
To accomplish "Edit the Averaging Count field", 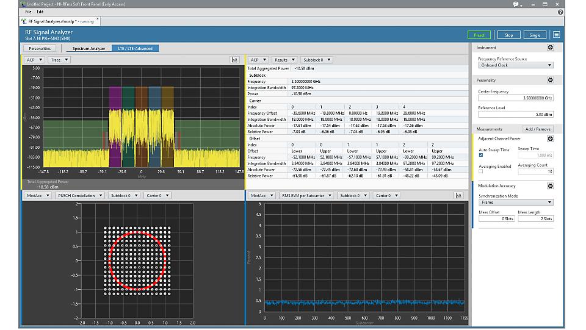I will pyautogui.click(x=535, y=171).
